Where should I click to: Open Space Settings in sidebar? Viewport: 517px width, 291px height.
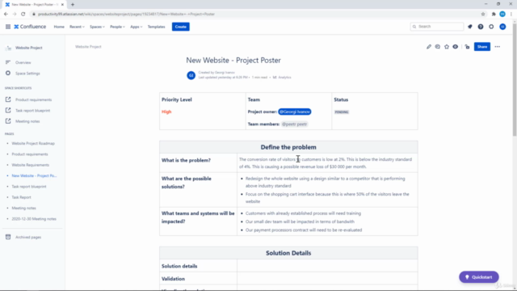(27, 74)
